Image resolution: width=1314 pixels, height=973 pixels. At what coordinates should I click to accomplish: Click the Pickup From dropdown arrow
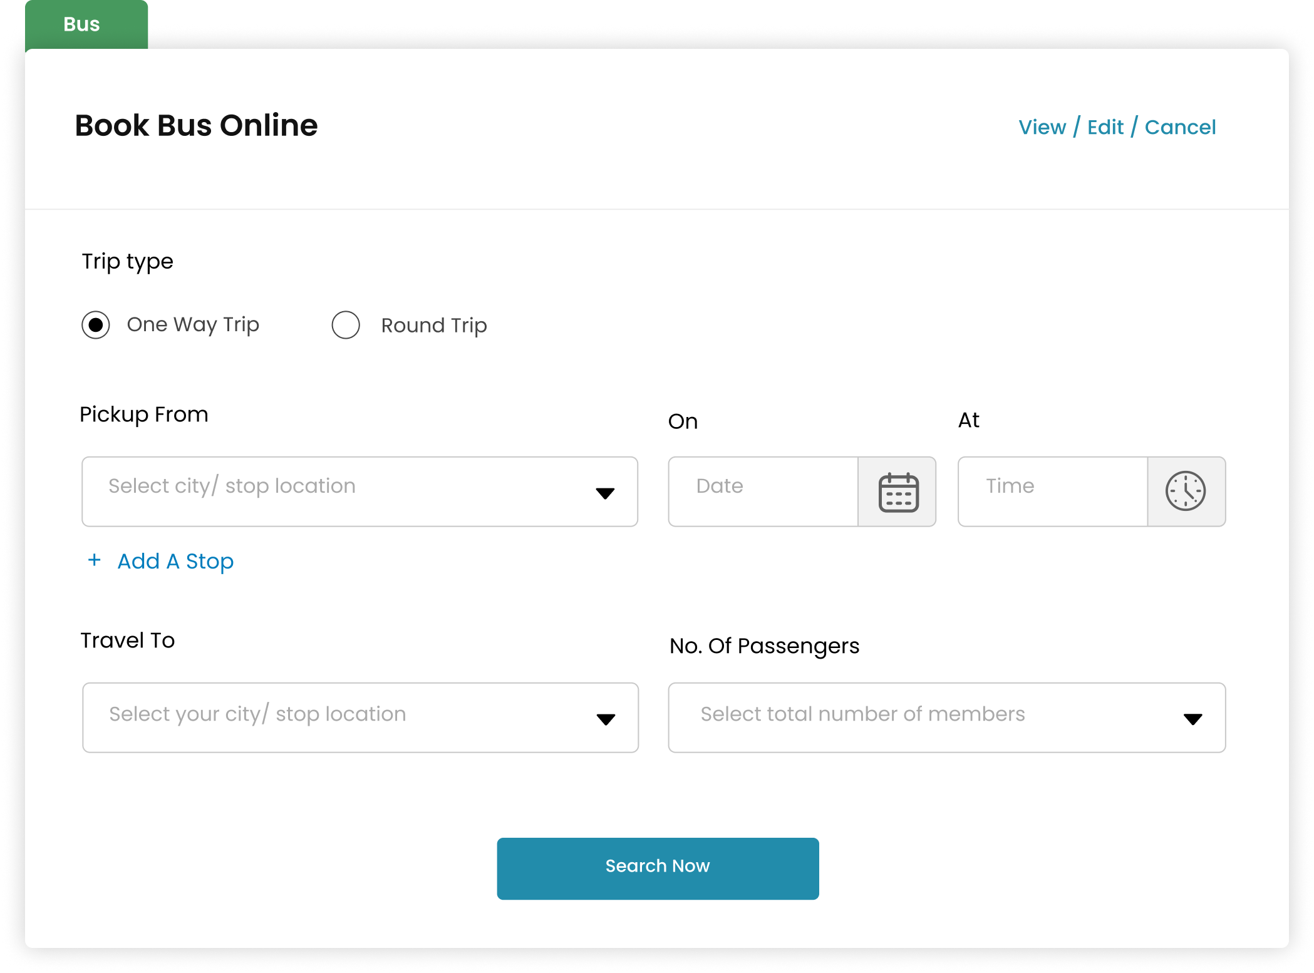click(605, 493)
